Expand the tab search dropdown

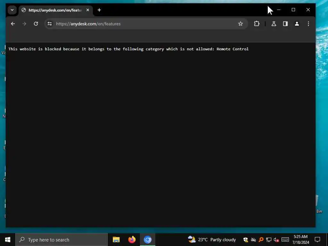coord(12,10)
